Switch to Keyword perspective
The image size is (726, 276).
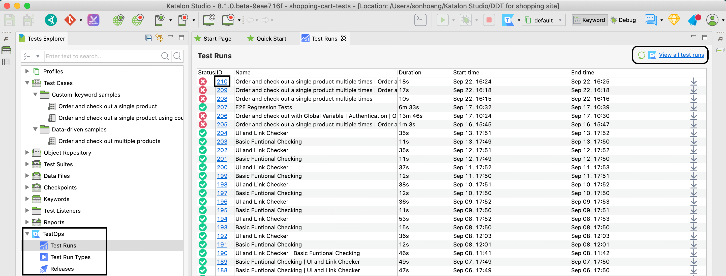click(x=590, y=20)
